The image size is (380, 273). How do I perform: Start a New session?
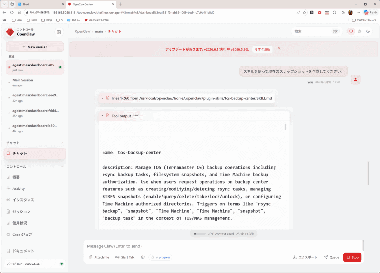(x=35, y=47)
